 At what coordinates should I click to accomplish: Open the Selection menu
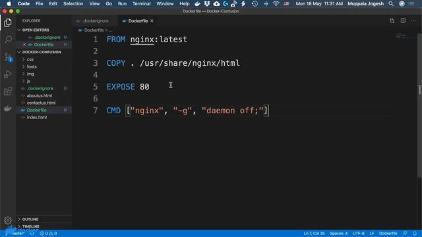pos(73,4)
